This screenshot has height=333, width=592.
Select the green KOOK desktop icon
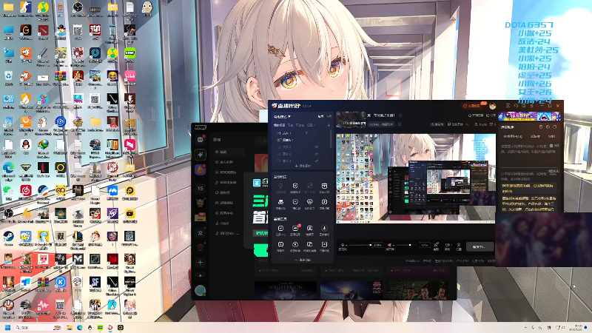130,53
